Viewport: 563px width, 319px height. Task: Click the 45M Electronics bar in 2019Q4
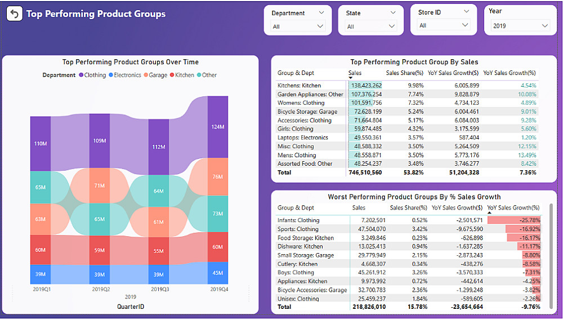coord(217,273)
